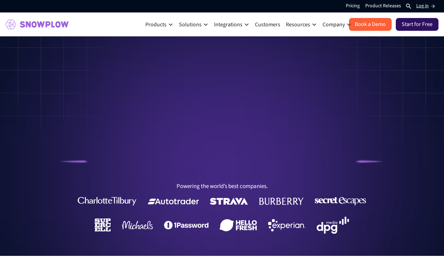This screenshot has height=277, width=444.
Task: Click the Strava logo
Action: point(229,201)
